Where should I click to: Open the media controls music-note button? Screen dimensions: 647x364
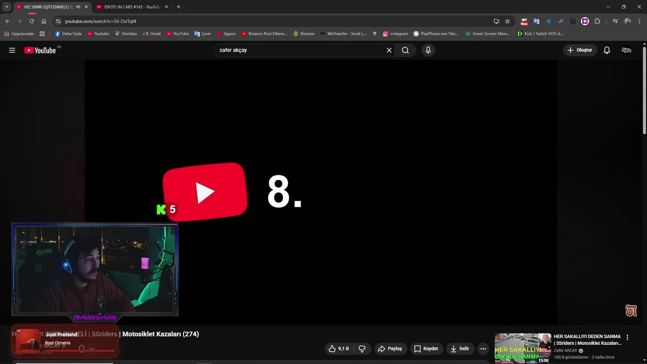(x=615, y=21)
